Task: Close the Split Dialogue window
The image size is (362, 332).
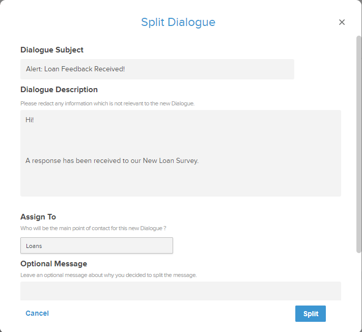Action: (342, 22)
